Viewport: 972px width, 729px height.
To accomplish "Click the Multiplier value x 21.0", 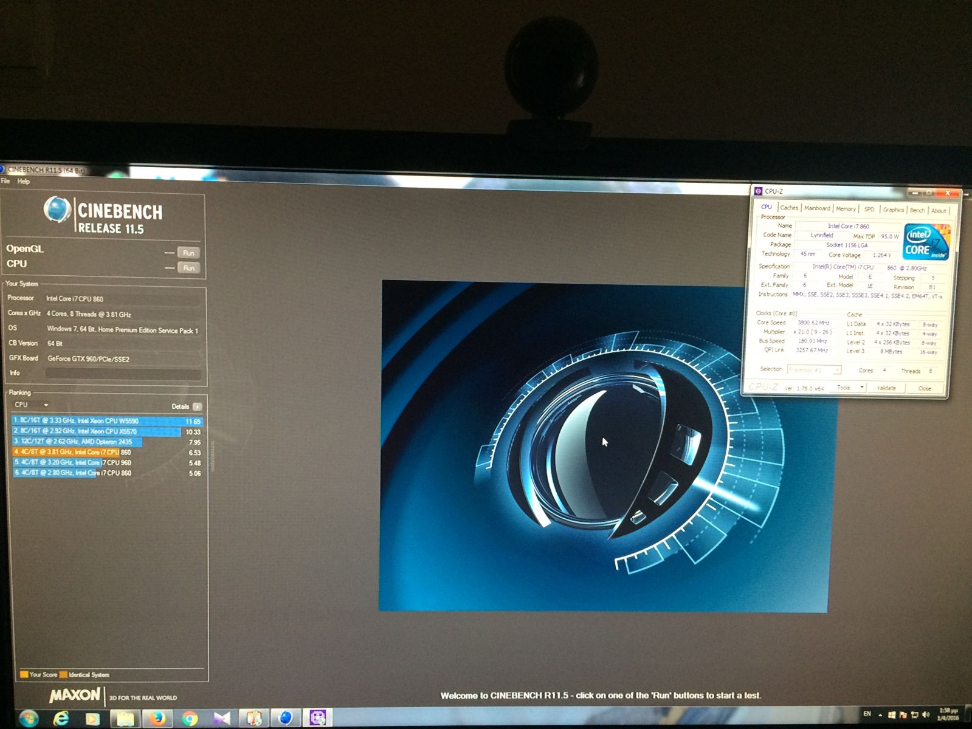I will [x=813, y=332].
